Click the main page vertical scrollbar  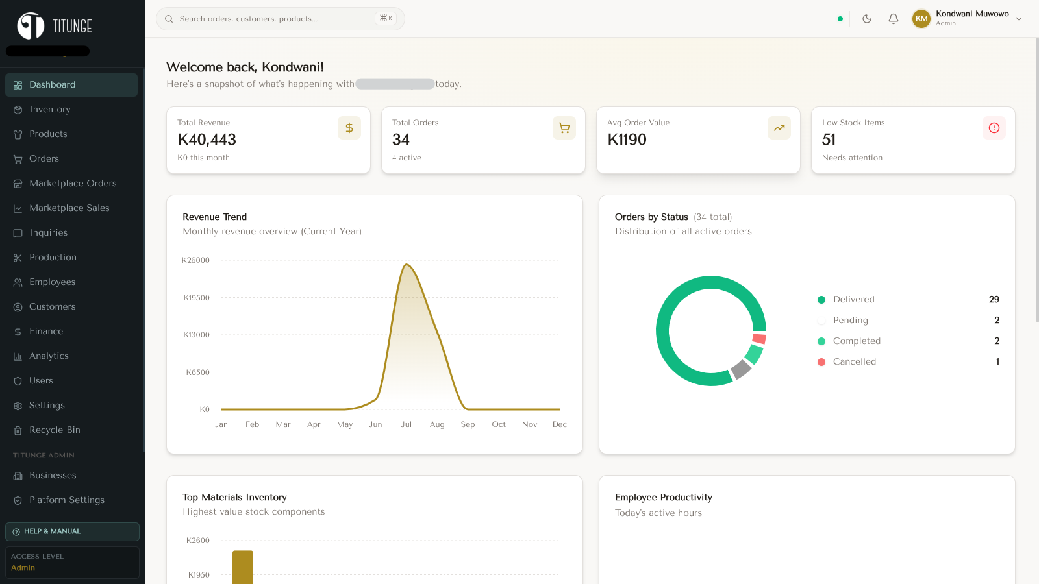tap(1036, 180)
